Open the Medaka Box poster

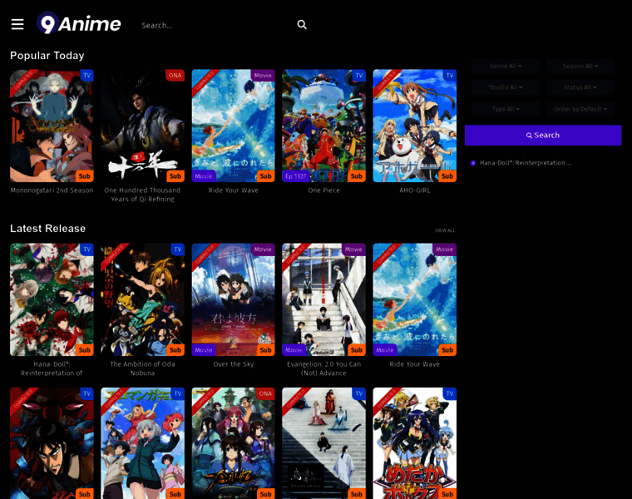tap(415, 443)
